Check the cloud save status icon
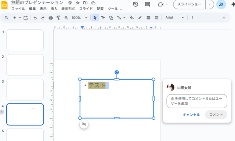The height and width of the screenshot is (141, 235). click(93, 3)
